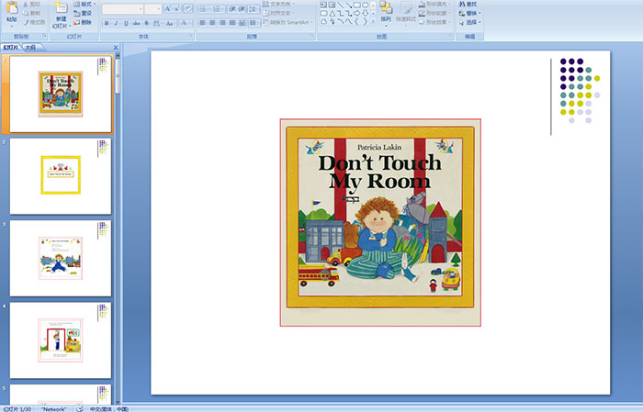Click the Don't Touch My Room cover image
The image size is (643, 412).
380,222
